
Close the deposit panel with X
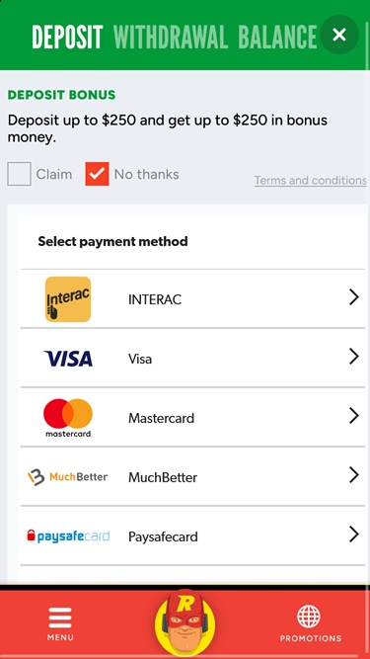[339, 35]
